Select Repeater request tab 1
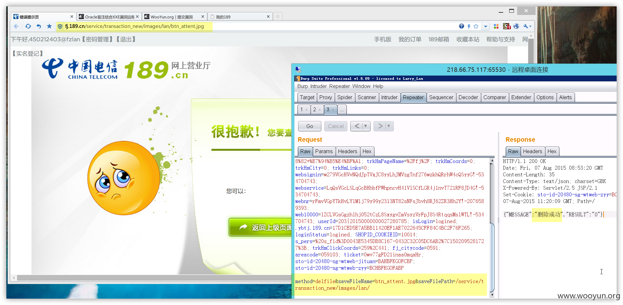This screenshot has height=305, width=623. point(302,109)
